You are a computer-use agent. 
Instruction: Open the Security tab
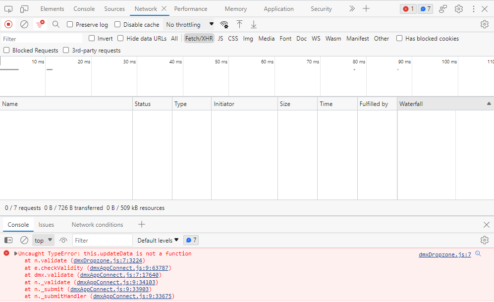pos(321,9)
